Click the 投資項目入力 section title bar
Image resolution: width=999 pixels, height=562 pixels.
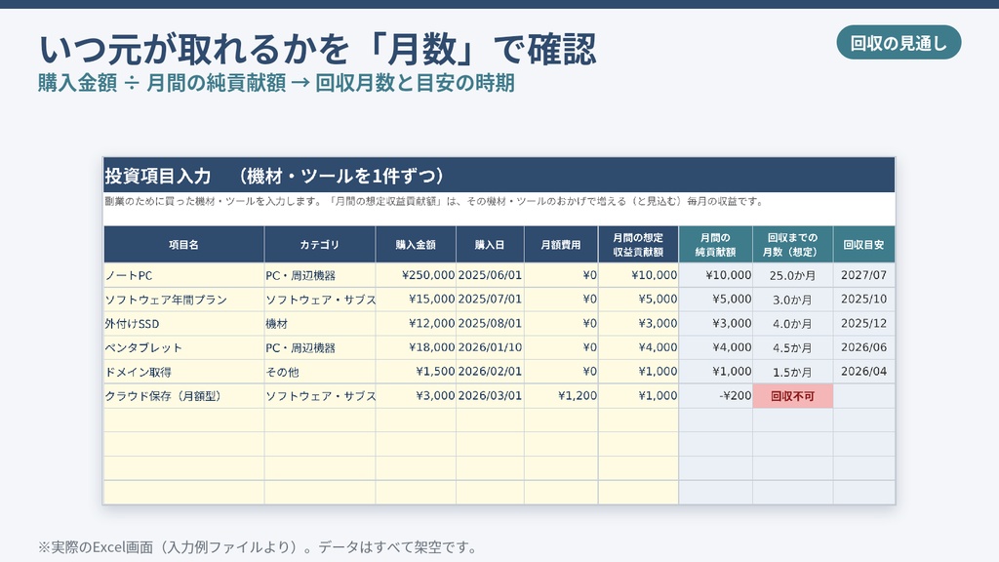pyautogui.click(x=499, y=176)
